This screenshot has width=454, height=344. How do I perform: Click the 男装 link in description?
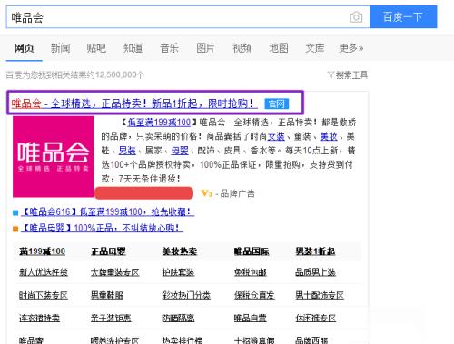pyautogui.click(x=127, y=151)
